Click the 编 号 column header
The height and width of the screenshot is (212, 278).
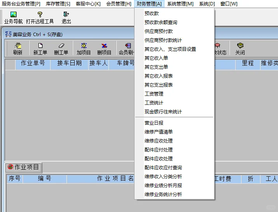45,179
